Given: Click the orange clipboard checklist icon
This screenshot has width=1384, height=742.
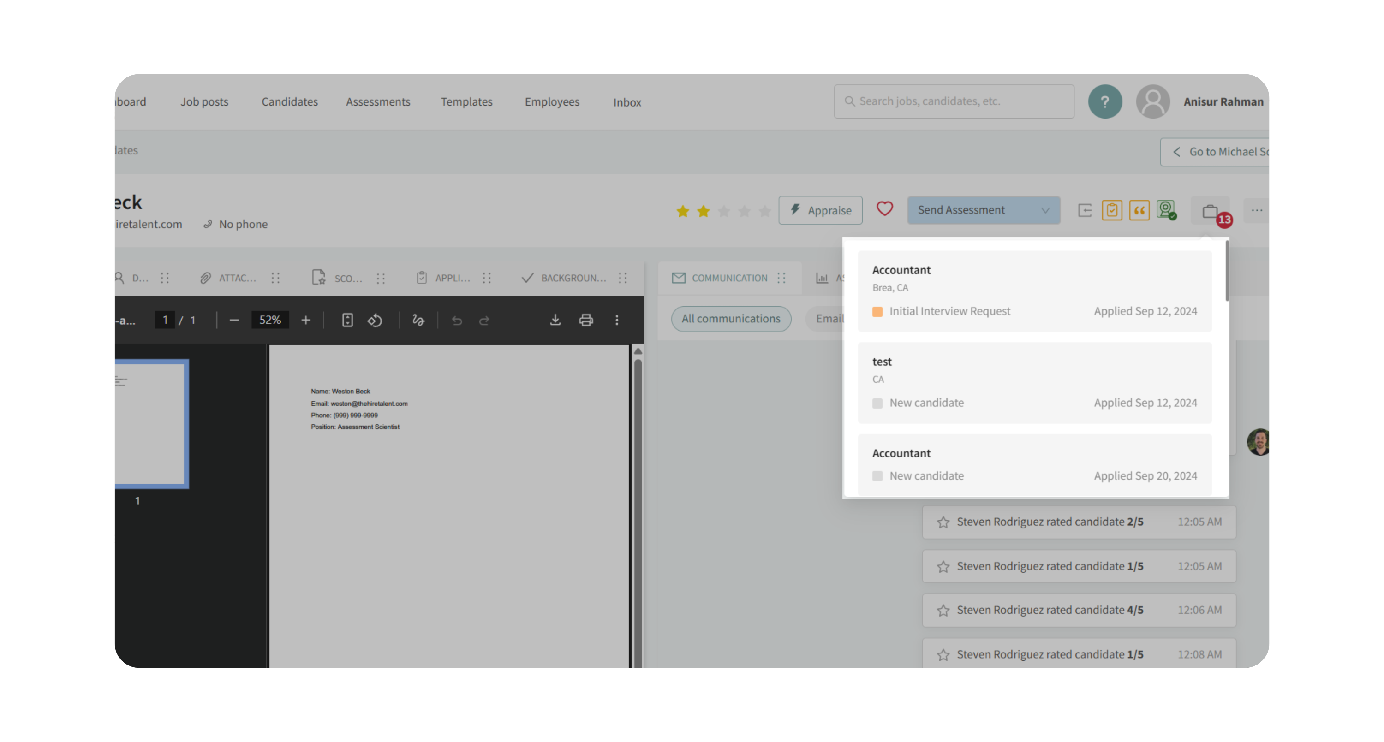Looking at the screenshot, I should coord(1112,210).
